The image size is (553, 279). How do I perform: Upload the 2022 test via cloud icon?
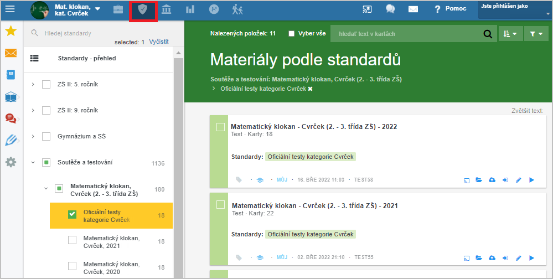coord(492,180)
